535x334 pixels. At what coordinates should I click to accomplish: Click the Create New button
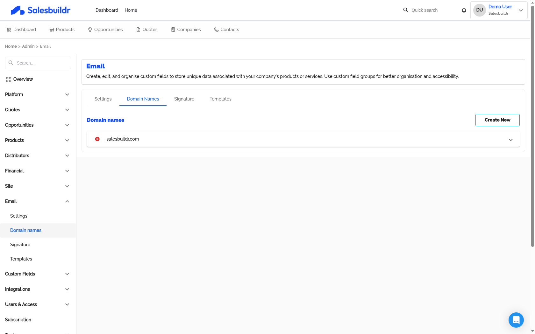pyautogui.click(x=497, y=120)
